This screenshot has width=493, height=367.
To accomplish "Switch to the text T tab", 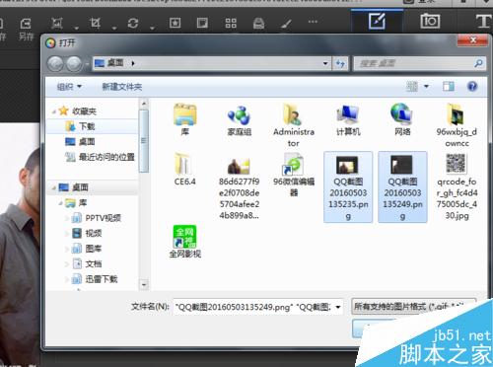I will click(x=483, y=21).
